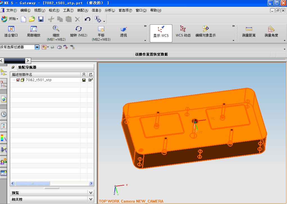
Task: Undo the last action with the arrow icon
Action: point(87,19)
